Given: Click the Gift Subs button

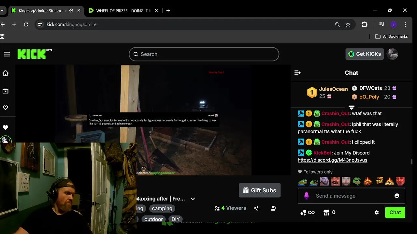Looking at the screenshot, I should point(260,190).
